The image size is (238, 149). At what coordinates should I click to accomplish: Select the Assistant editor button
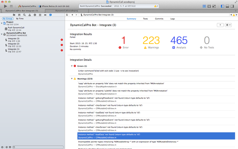tap(209, 6)
